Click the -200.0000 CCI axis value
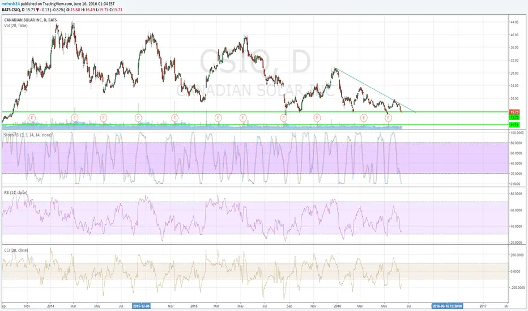The height and width of the screenshot is (311, 528). 517,287
